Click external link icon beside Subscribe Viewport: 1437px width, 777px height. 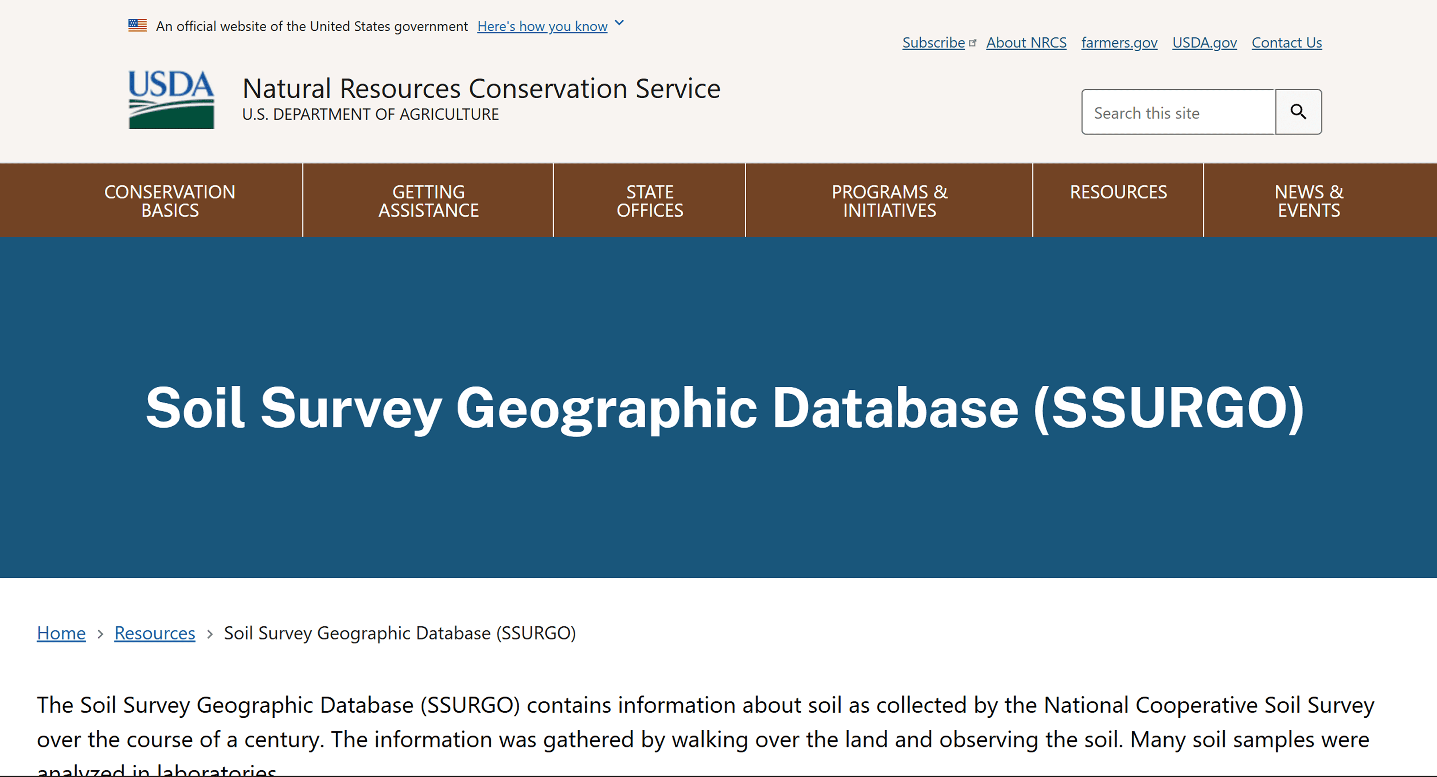pos(973,43)
